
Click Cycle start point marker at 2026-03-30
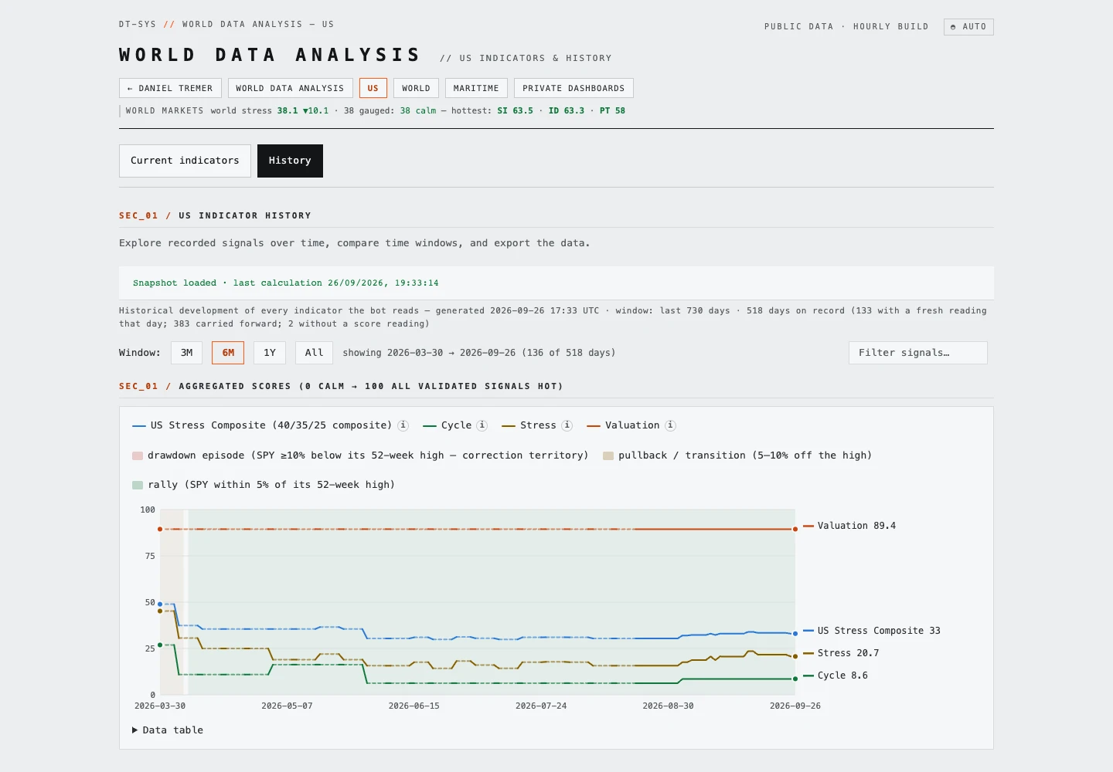(x=160, y=645)
